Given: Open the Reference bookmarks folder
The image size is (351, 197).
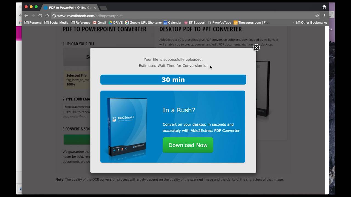Looking at the screenshot, I should pyautogui.click(x=80, y=22).
